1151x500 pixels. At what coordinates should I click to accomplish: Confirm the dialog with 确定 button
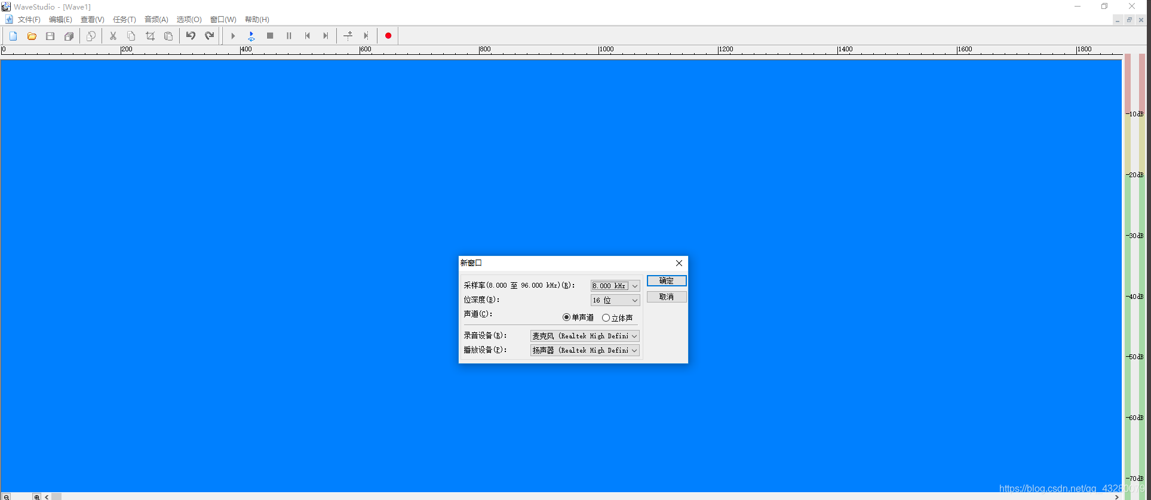click(667, 280)
